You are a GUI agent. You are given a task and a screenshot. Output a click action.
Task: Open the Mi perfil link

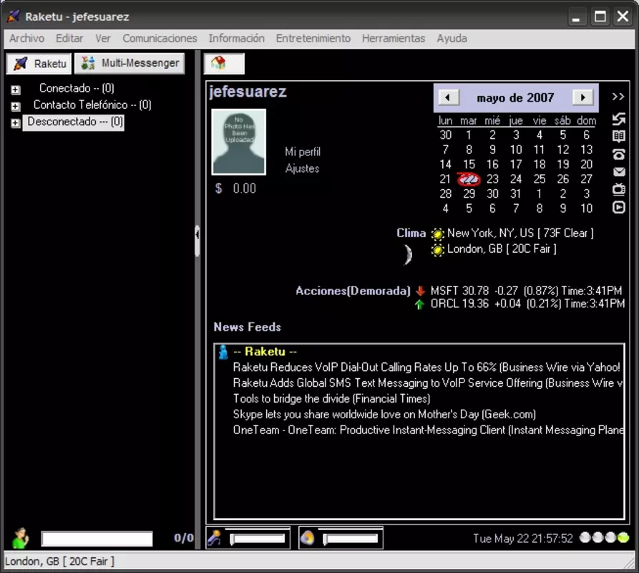pyautogui.click(x=303, y=152)
